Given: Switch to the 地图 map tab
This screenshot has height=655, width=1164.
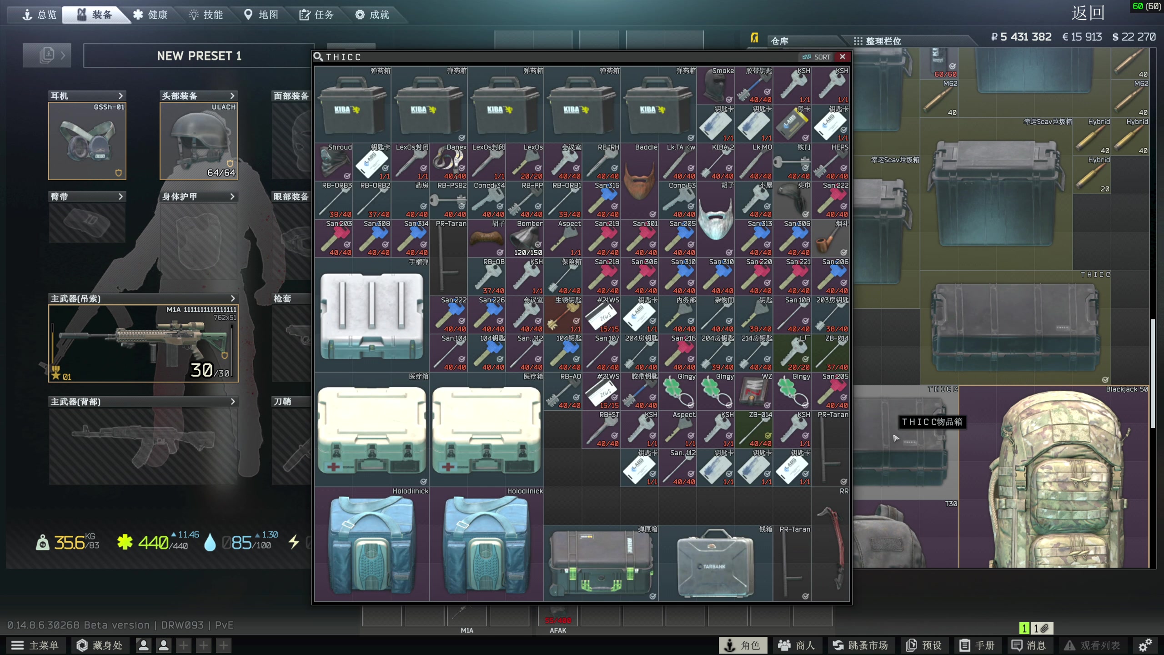Looking at the screenshot, I should click(x=261, y=15).
